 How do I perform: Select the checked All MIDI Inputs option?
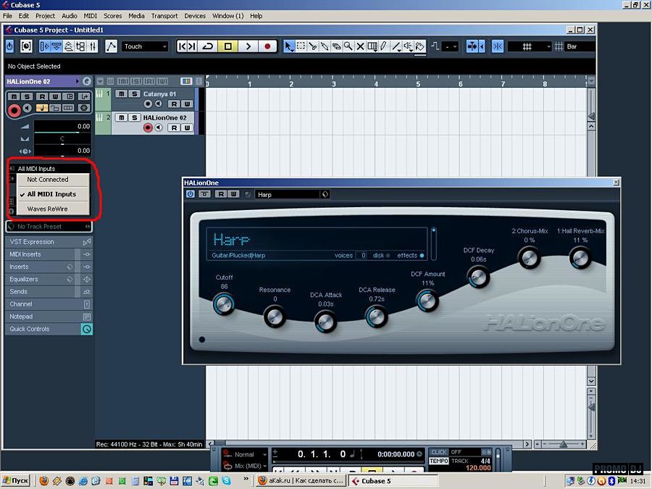53,194
